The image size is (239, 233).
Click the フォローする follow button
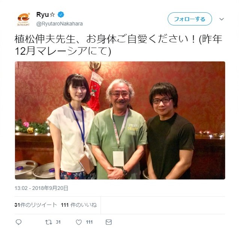coord(190,19)
